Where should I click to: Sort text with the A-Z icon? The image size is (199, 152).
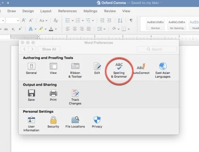click(120, 20)
